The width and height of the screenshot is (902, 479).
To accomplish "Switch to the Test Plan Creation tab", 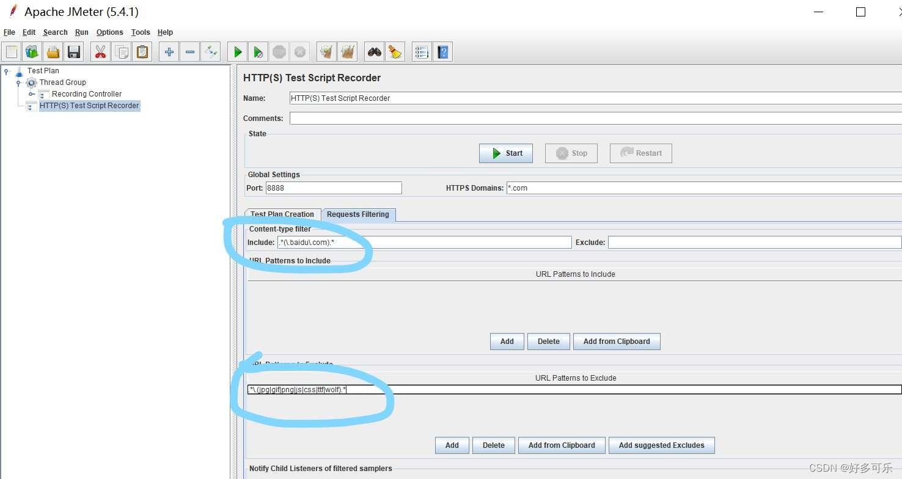I will pyautogui.click(x=282, y=214).
